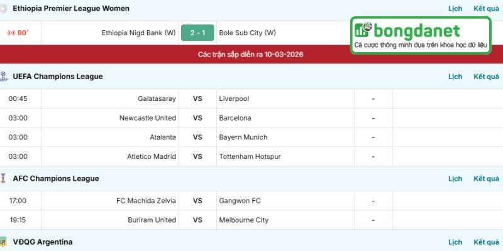Open Kết quả for AFC Champions League
503x251 pixels.
[487, 179]
